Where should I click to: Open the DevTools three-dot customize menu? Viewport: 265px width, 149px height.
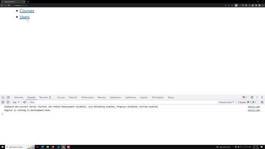tap(257, 97)
